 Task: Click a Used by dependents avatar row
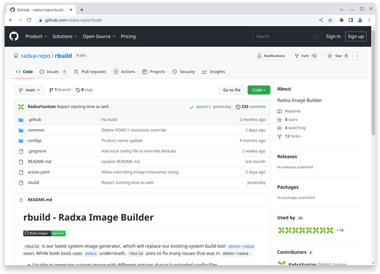click(x=306, y=230)
